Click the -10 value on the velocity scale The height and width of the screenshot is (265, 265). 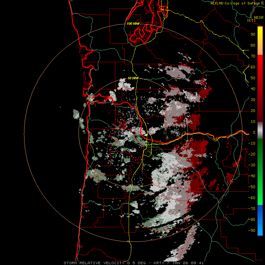(x=252, y=143)
